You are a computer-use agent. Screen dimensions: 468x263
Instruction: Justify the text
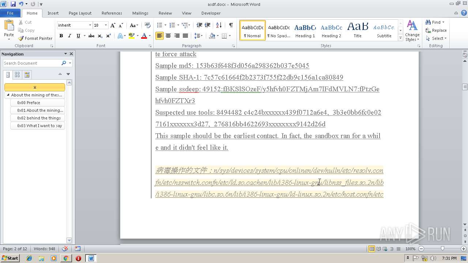click(185, 36)
